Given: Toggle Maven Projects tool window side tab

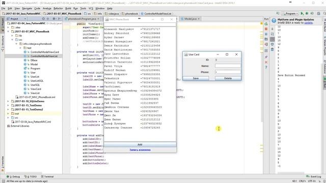Looking at the screenshot, I should click(324, 46).
